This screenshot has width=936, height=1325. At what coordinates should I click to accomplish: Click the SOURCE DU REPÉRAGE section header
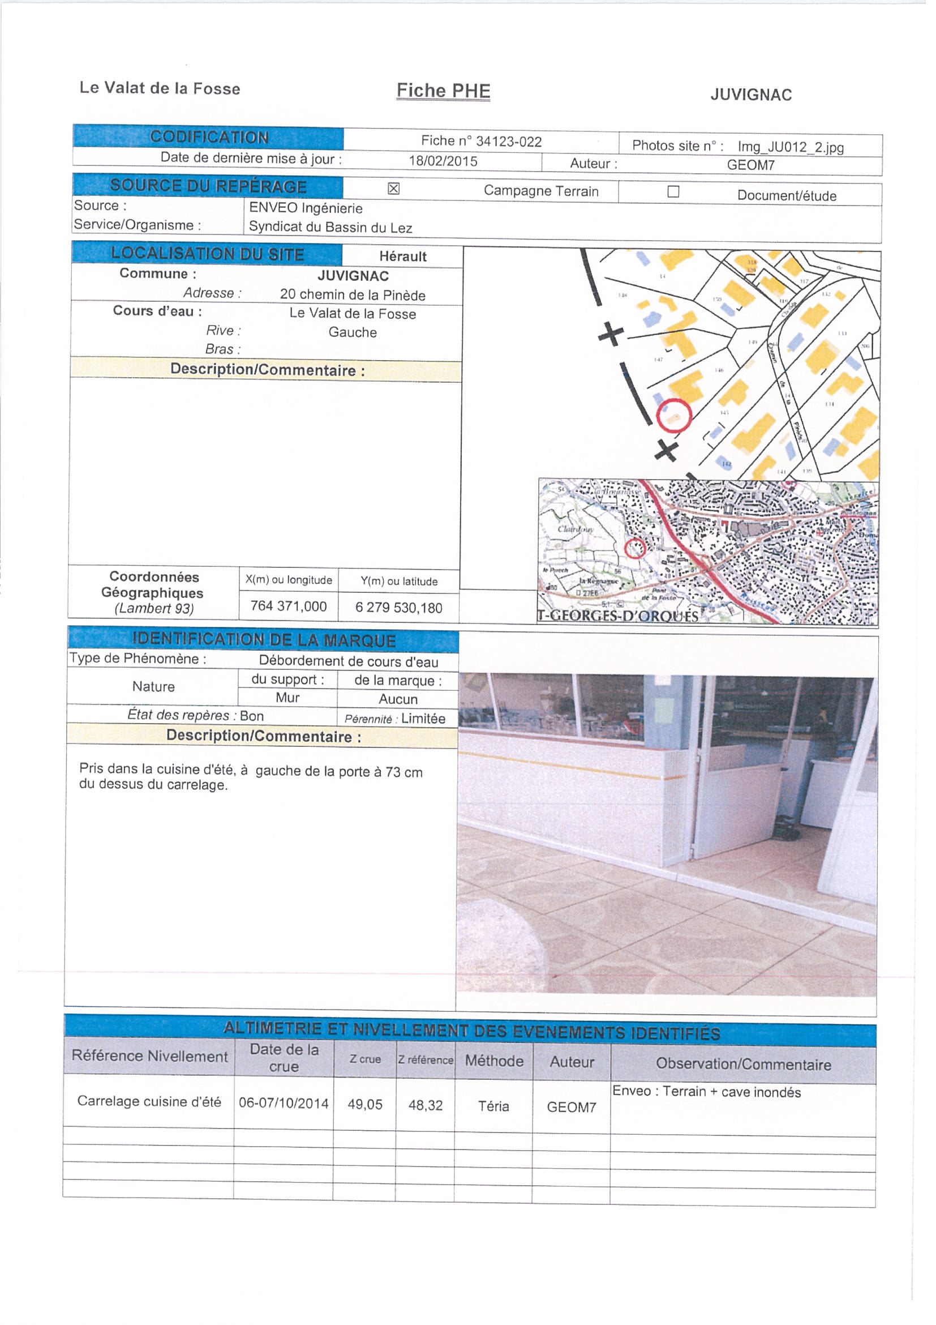pyautogui.click(x=208, y=186)
